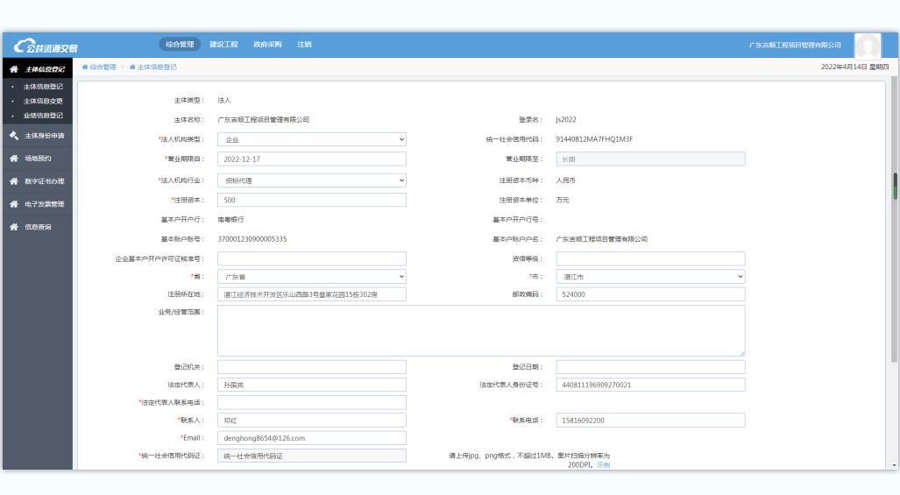Open the 法人机构行业 dropdown showing 招标代理
This screenshot has width=900, height=495.
[312, 180]
